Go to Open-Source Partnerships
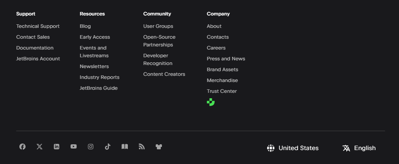The width and height of the screenshot is (399, 164). click(x=159, y=41)
